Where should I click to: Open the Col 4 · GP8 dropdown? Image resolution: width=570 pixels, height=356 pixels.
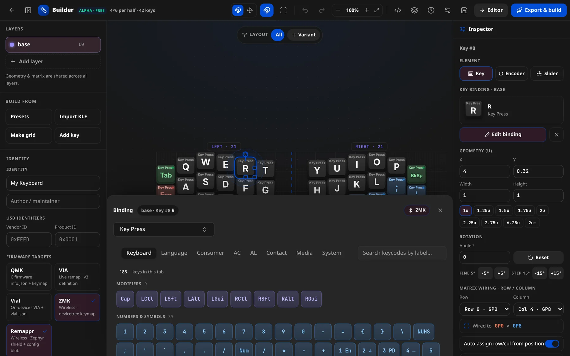tap(538, 309)
